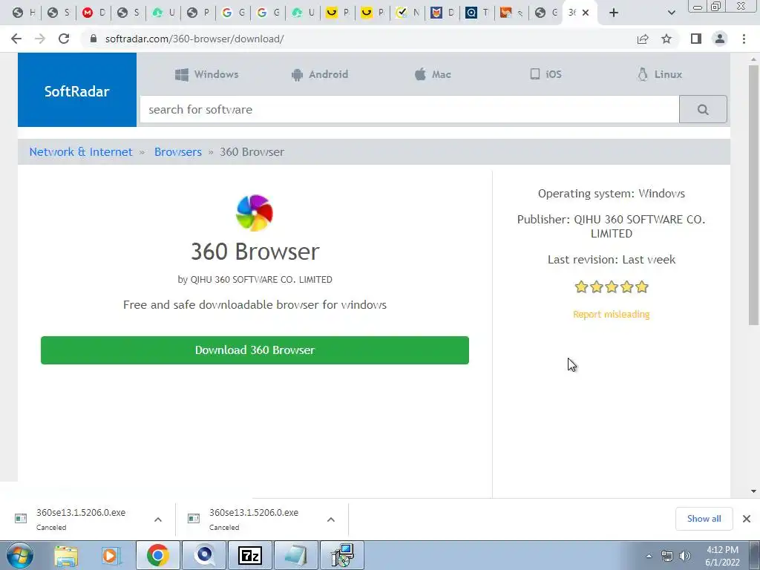Expand the tab search dropdown
This screenshot has width=760, height=570.
pos(671,13)
